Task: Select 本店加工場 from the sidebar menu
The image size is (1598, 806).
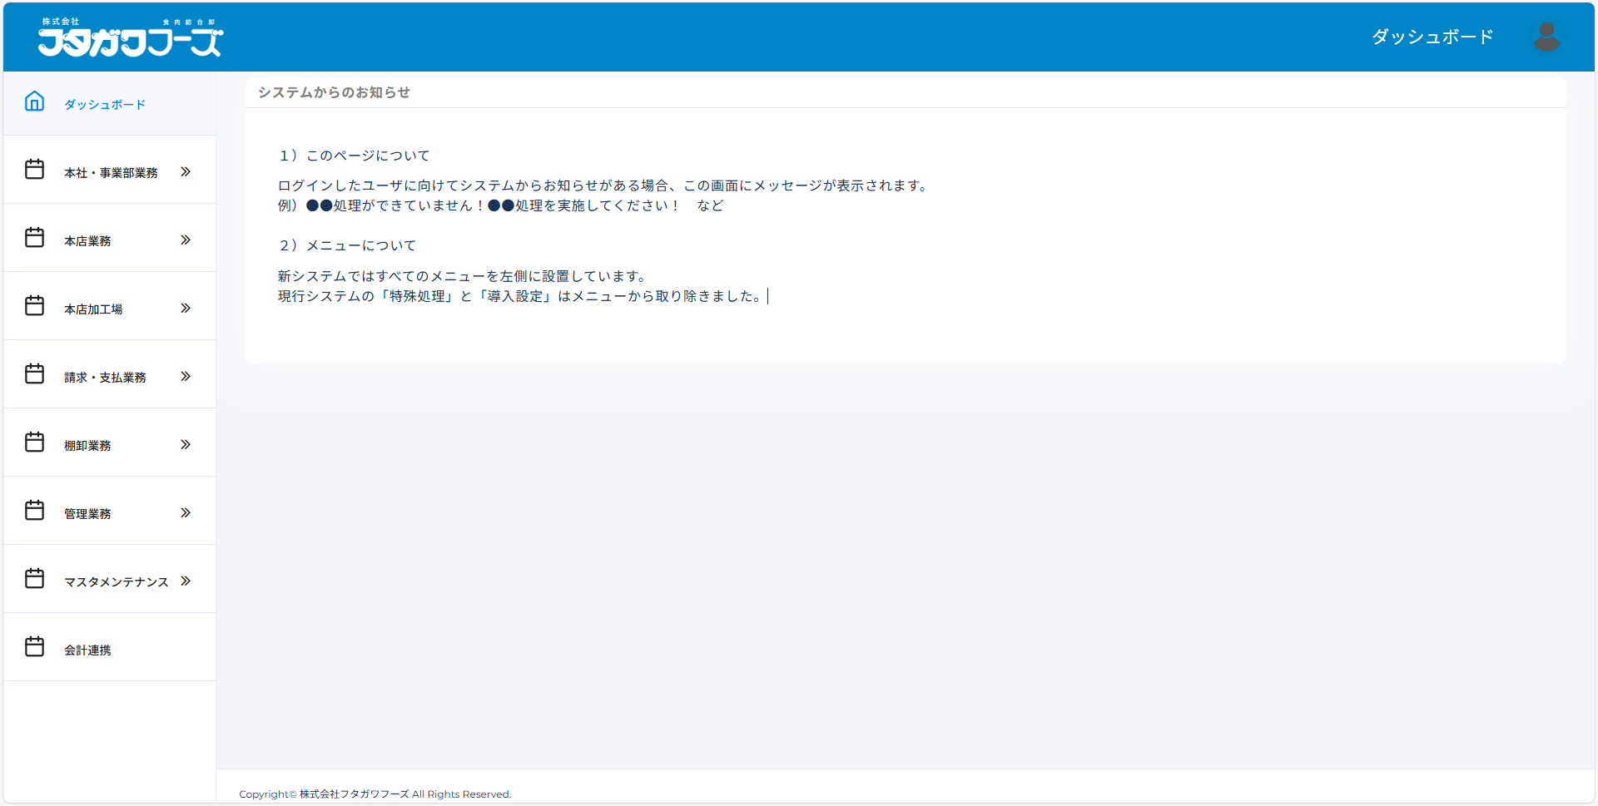Action: [93, 309]
